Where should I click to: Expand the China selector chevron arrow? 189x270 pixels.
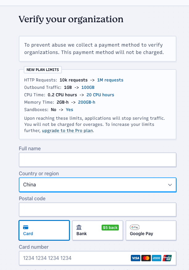(170, 185)
